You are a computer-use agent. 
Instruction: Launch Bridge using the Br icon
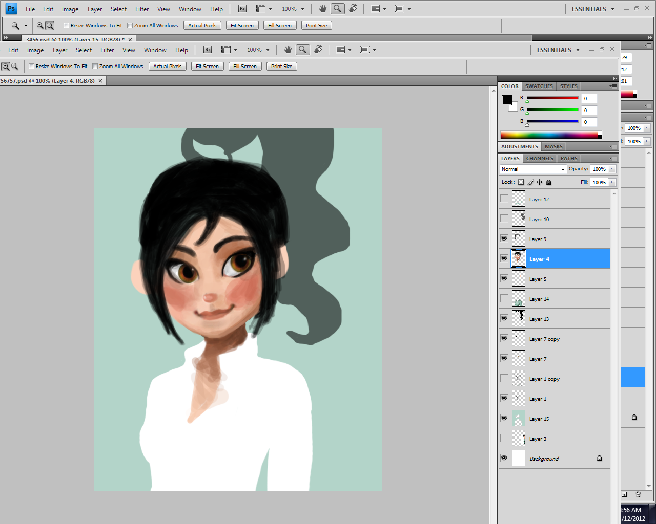coord(208,50)
